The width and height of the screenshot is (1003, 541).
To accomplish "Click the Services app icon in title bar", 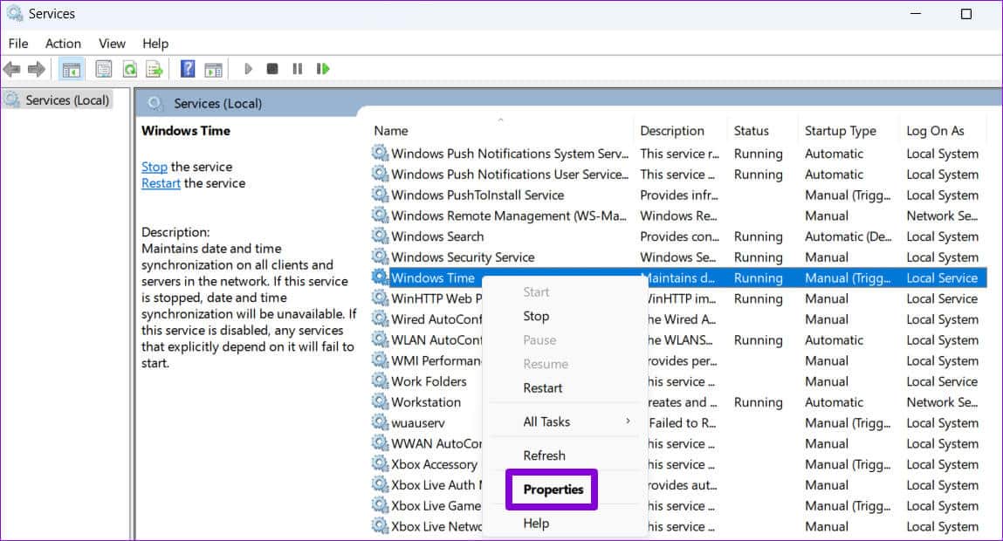I will click(x=15, y=13).
